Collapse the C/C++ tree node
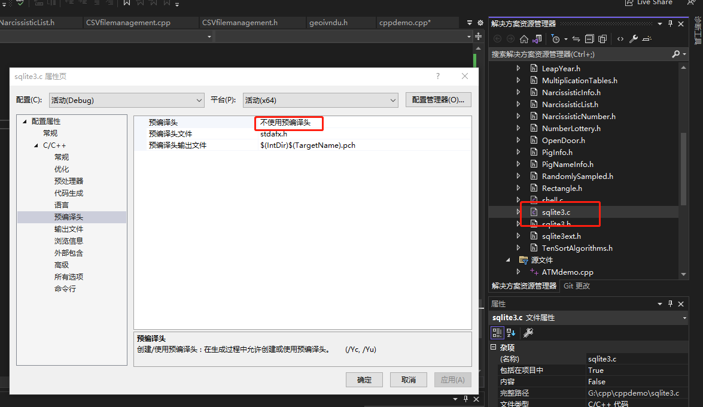Viewport: 703px width, 407px height. click(36, 145)
